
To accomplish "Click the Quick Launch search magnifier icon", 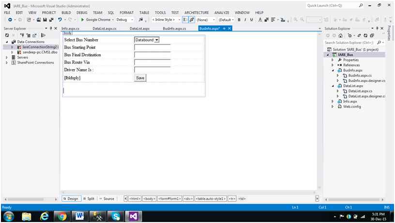I will pyautogui.click(x=361, y=5).
